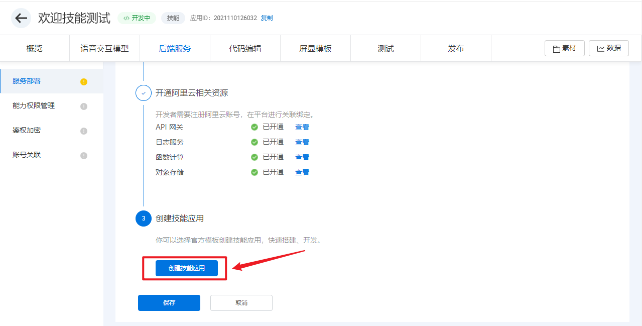The image size is (642, 326).
Task: Click the green check icon for 函数计算
Action: pyautogui.click(x=254, y=157)
